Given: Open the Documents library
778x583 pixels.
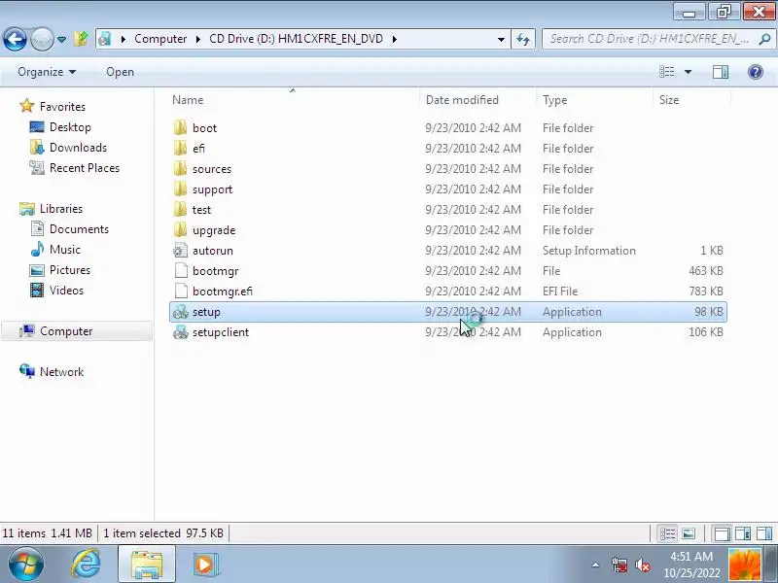Looking at the screenshot, I should pos(79,228).
